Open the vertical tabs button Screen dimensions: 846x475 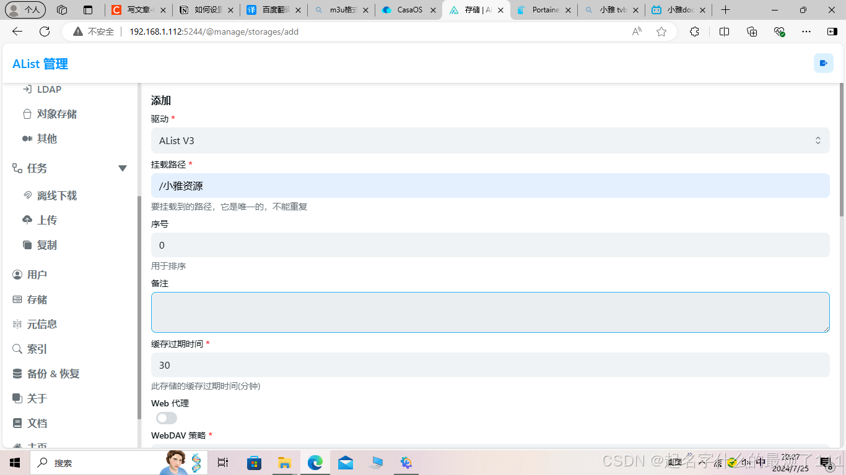[x=87, y=10]
